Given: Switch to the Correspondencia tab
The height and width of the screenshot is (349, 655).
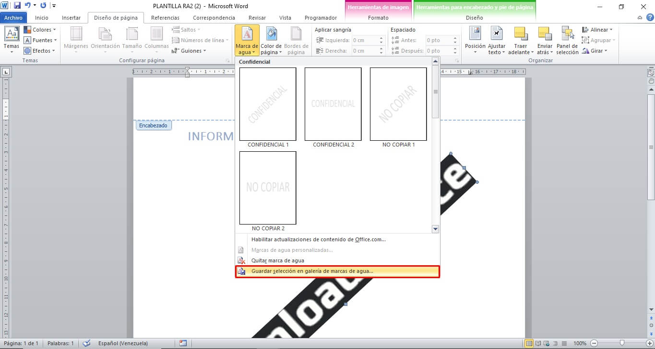Looking at the screenshot, I should click(x=214, y=18).
